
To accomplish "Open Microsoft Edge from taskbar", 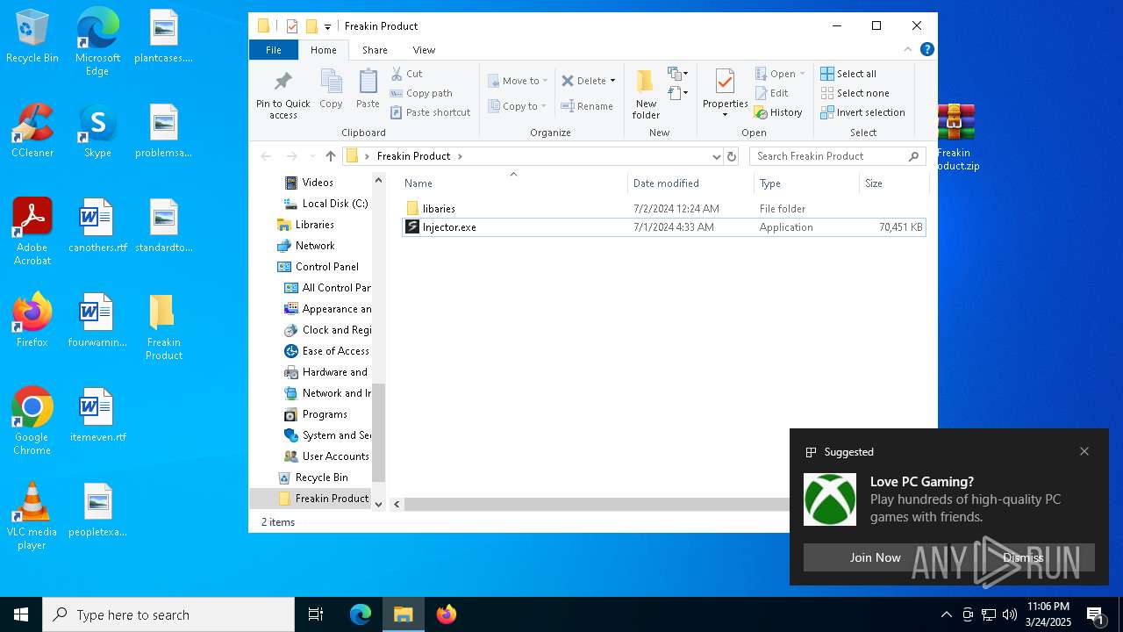I will coord(361,614).
